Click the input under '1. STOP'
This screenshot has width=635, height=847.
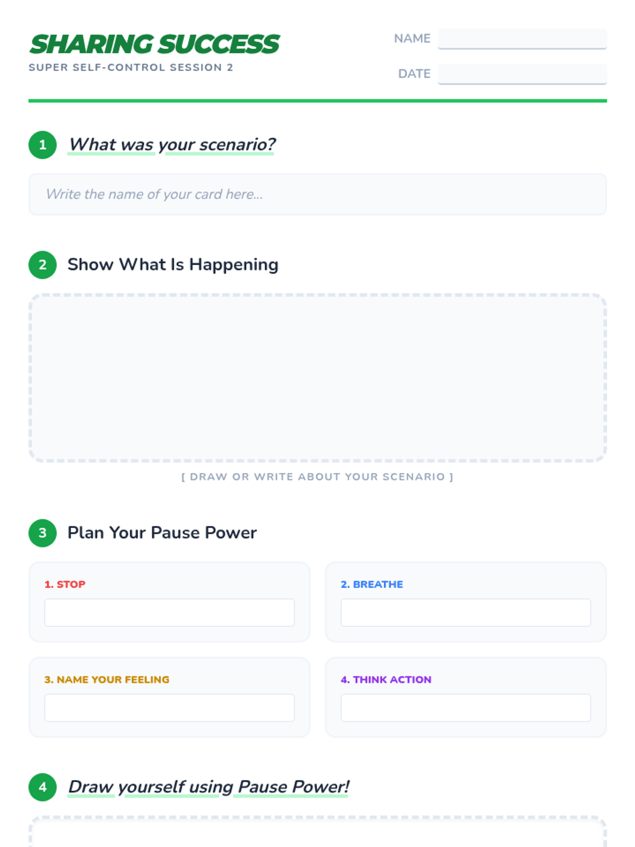(169, 612)
